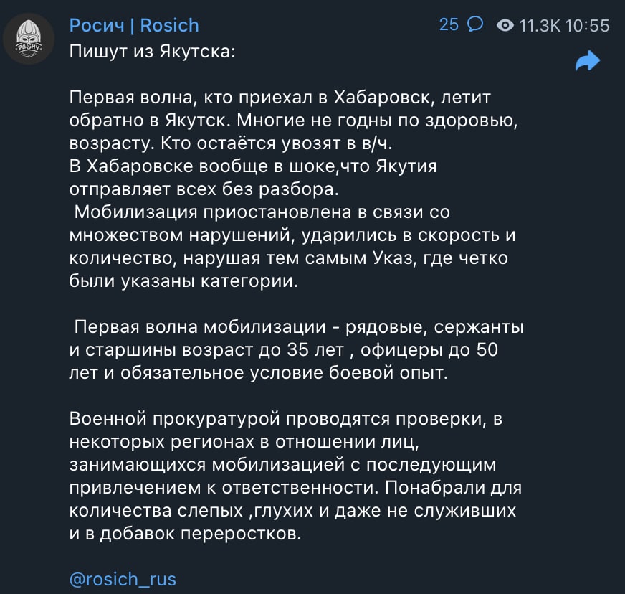
Task: Click the line "Военной прокуратурой проводятся проверки"
Action: 286,419
